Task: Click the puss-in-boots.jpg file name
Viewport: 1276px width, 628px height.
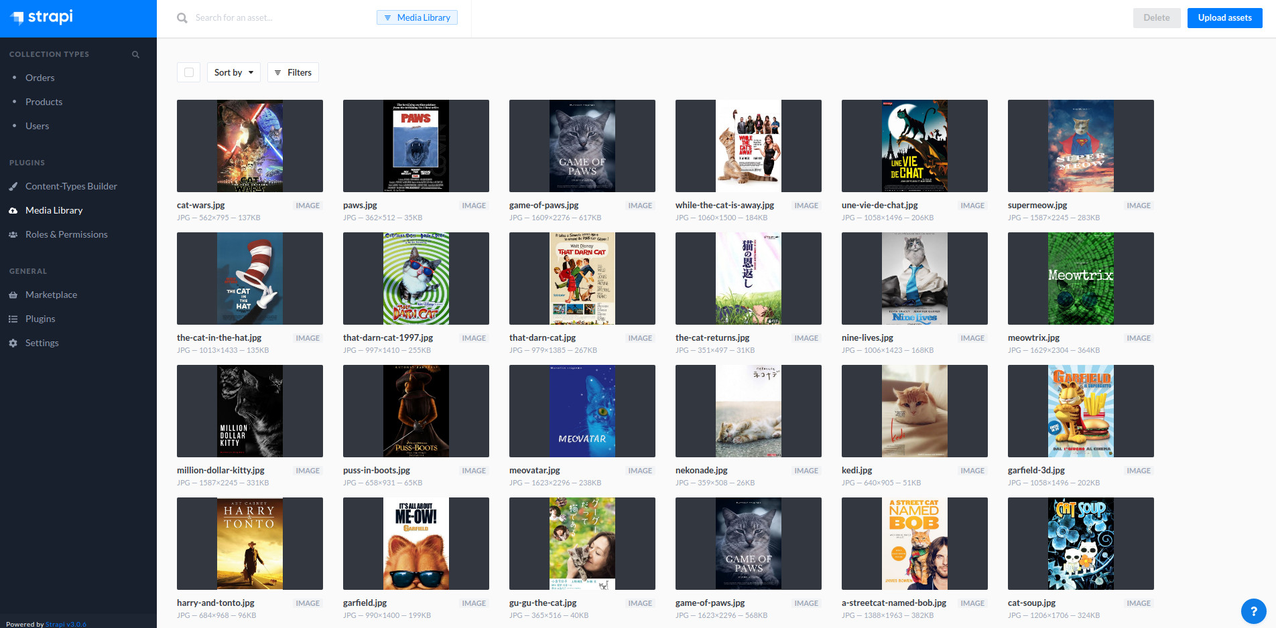Action: (x=377, y=471)
